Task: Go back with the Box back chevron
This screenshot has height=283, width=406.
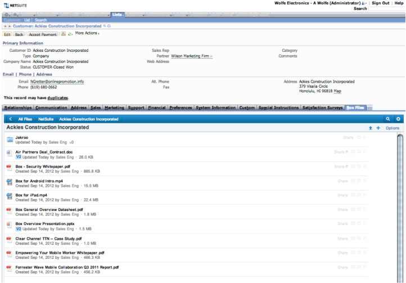Action: [11, 119]
